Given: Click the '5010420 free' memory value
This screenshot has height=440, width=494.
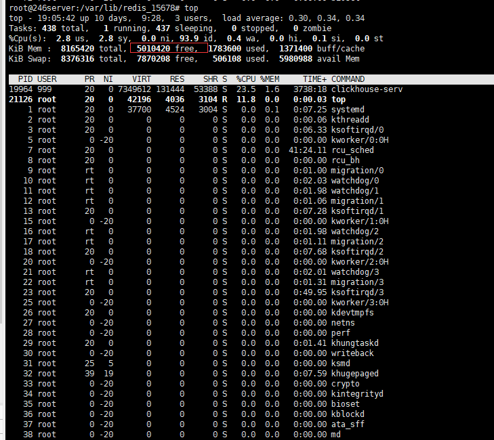Looking at the screenshot, I should (167, 49).
